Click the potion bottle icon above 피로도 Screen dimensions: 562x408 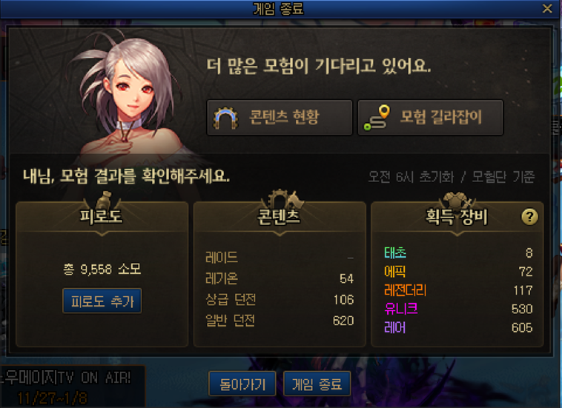click(x=105, y=200)
